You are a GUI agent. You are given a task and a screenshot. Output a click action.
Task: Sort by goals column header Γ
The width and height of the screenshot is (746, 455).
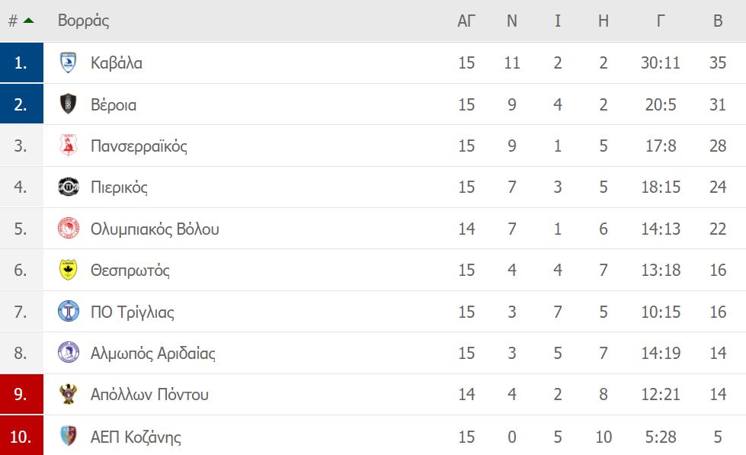tap(661, 21)
